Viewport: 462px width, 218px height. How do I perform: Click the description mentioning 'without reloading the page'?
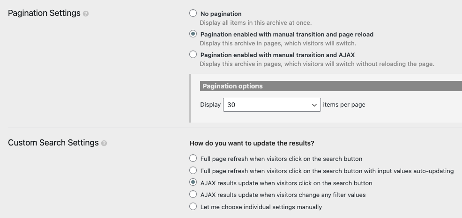click(317, 64)
